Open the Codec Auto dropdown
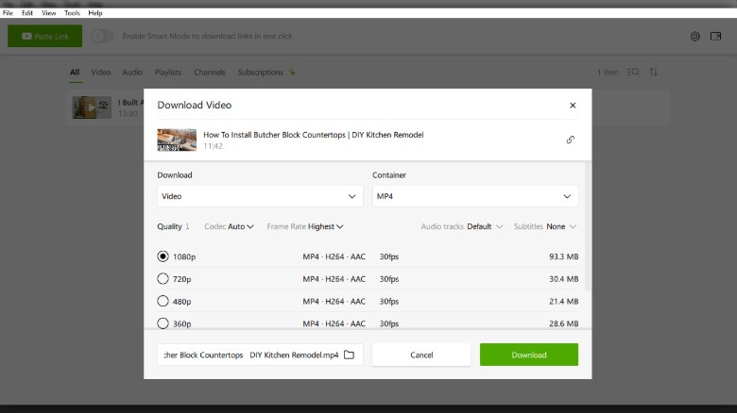The height and width of the screenshot is (413, 737). 230,226
